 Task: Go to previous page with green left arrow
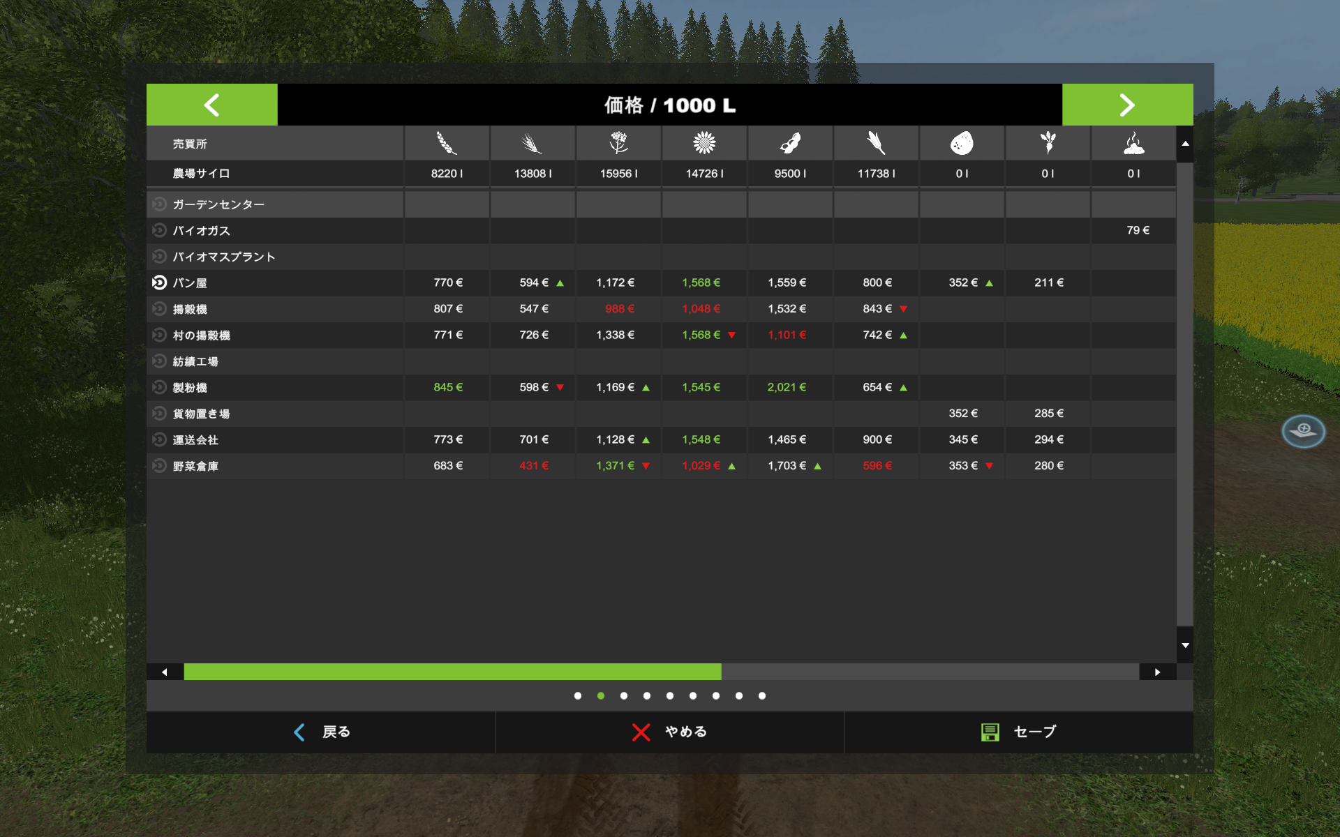[x=211, y=105]
